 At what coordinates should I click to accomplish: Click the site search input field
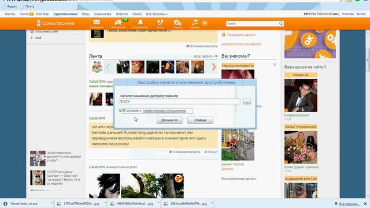(x=252, y=24)
